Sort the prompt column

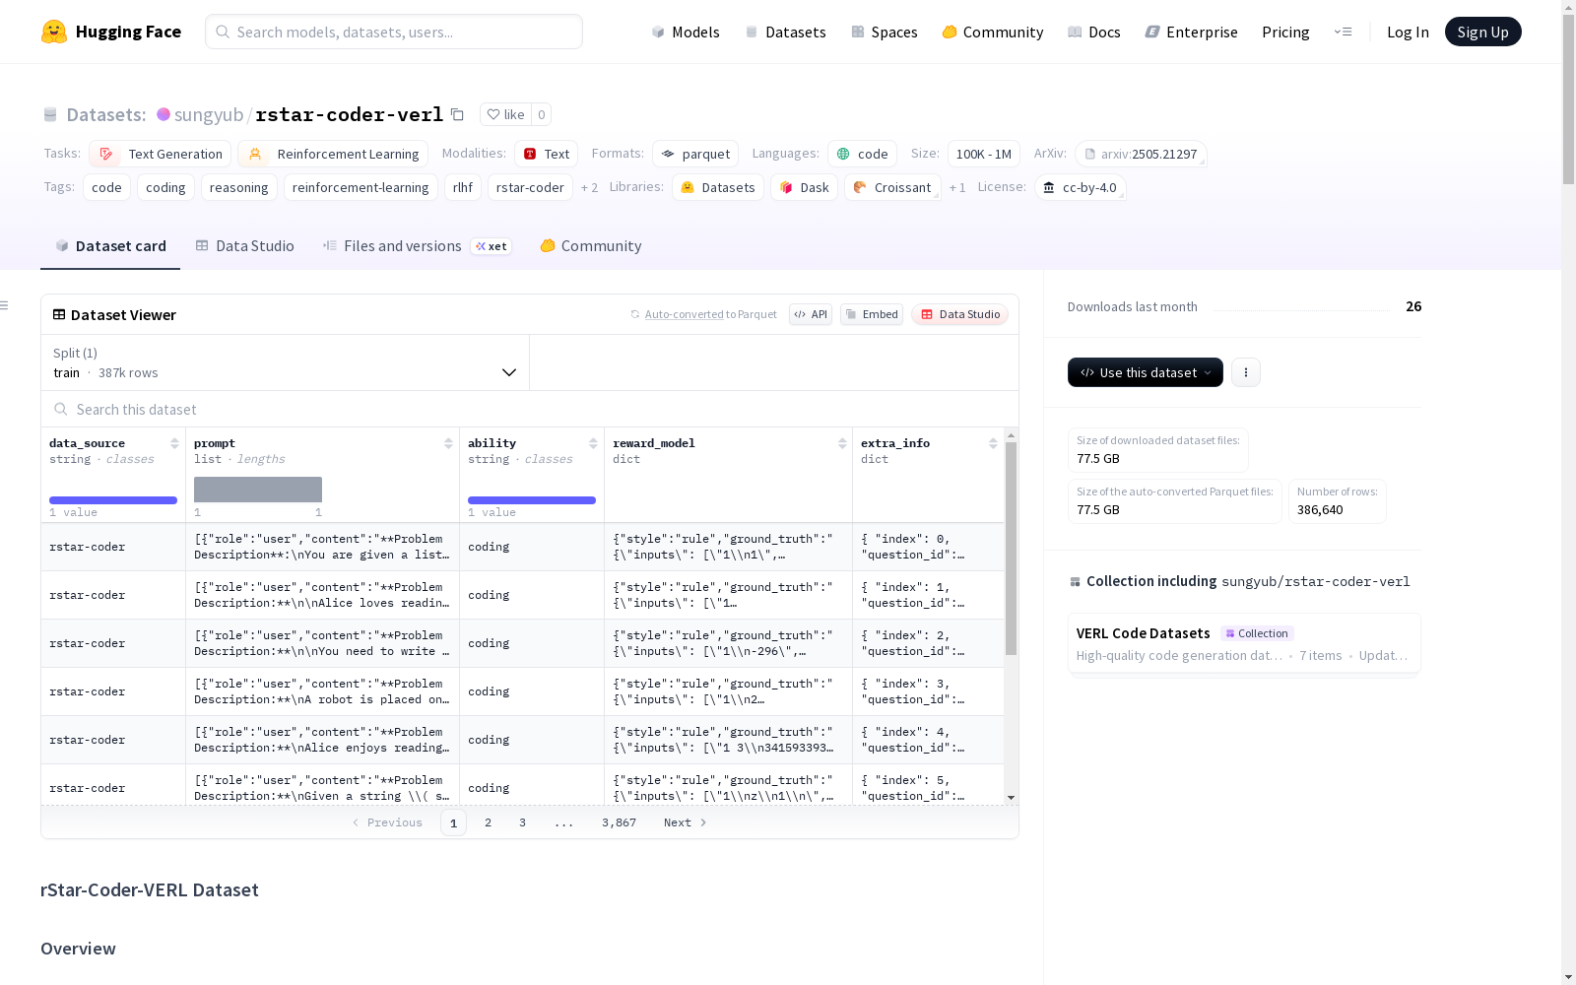click(448, 443)
